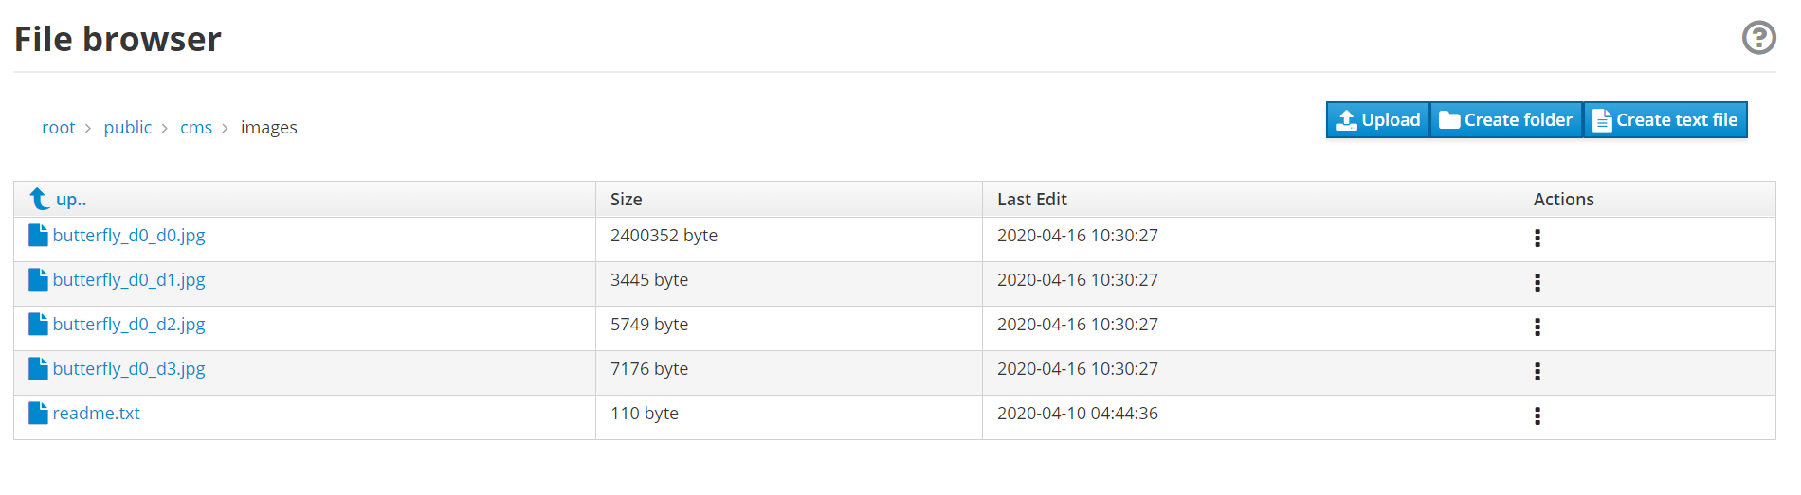Viewport: 1801px width, 495px height.
Task: Open actions menu for butterfly_d0_d0.jpg
Action: click(1537, 239)
